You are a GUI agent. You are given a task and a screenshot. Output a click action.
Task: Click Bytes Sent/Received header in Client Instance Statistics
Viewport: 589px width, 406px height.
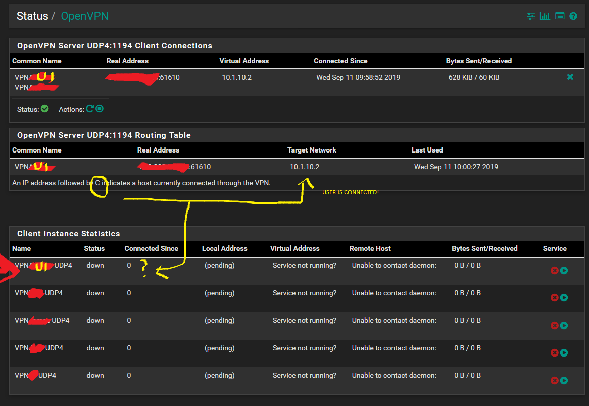tap(484, 248)
